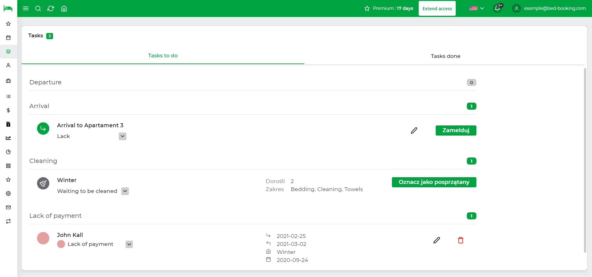
Task: Open the sync arrows sidebar icon
Action: (8, 221)
